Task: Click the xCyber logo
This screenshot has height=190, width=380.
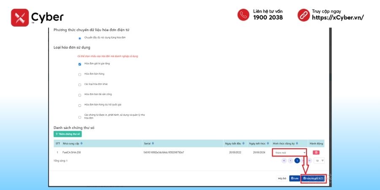Action: point(37,17)
